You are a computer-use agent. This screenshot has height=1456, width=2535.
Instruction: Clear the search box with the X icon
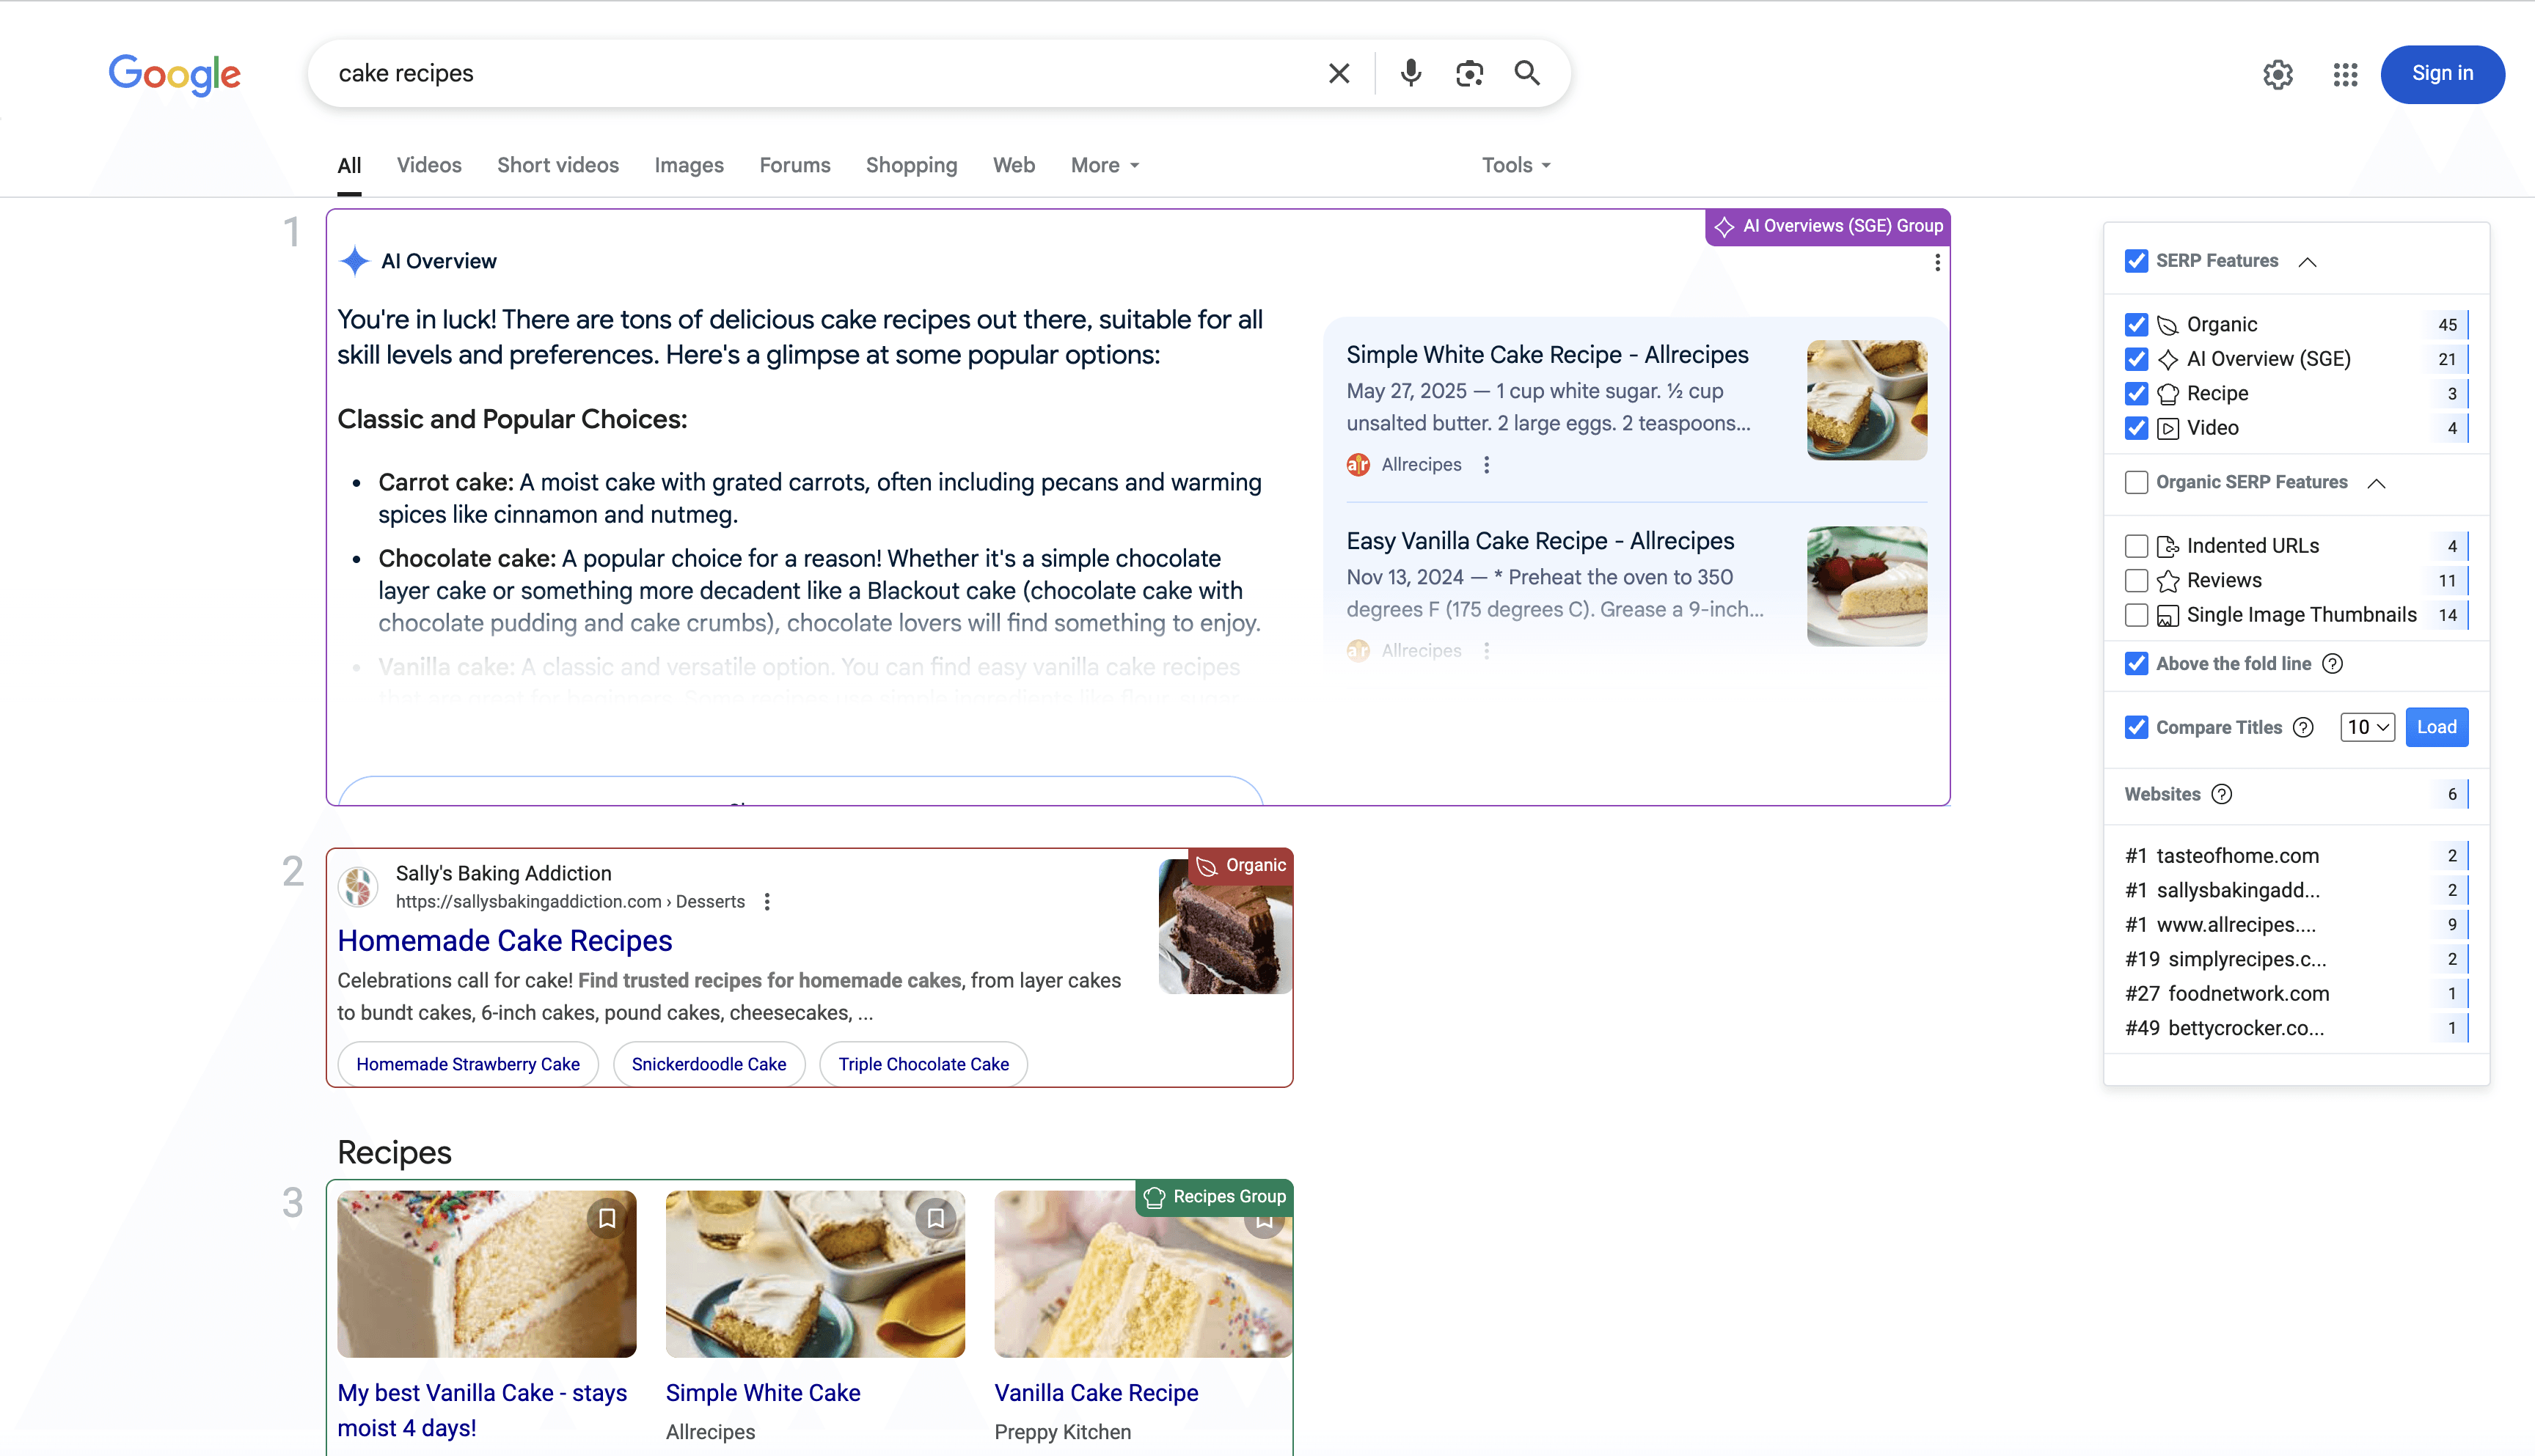(x=1339, y=73)
